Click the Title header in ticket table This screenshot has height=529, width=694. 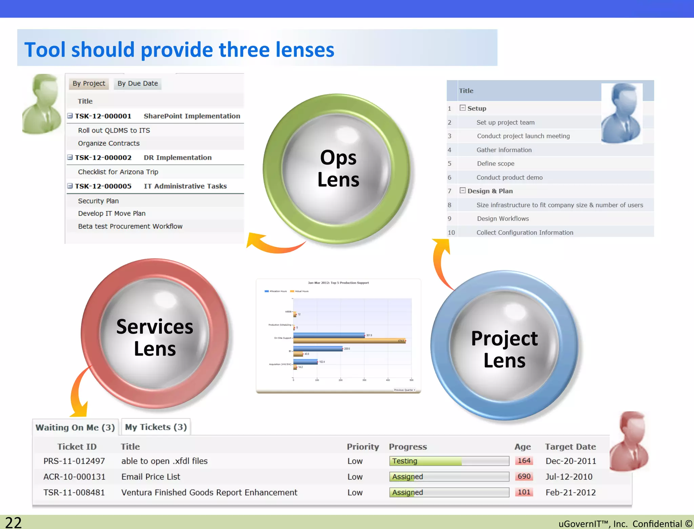(x=130, y=447)
